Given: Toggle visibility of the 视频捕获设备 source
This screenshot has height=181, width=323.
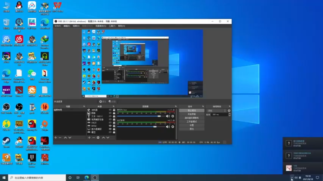Looking at the screenshot, I should click(110, 119).
